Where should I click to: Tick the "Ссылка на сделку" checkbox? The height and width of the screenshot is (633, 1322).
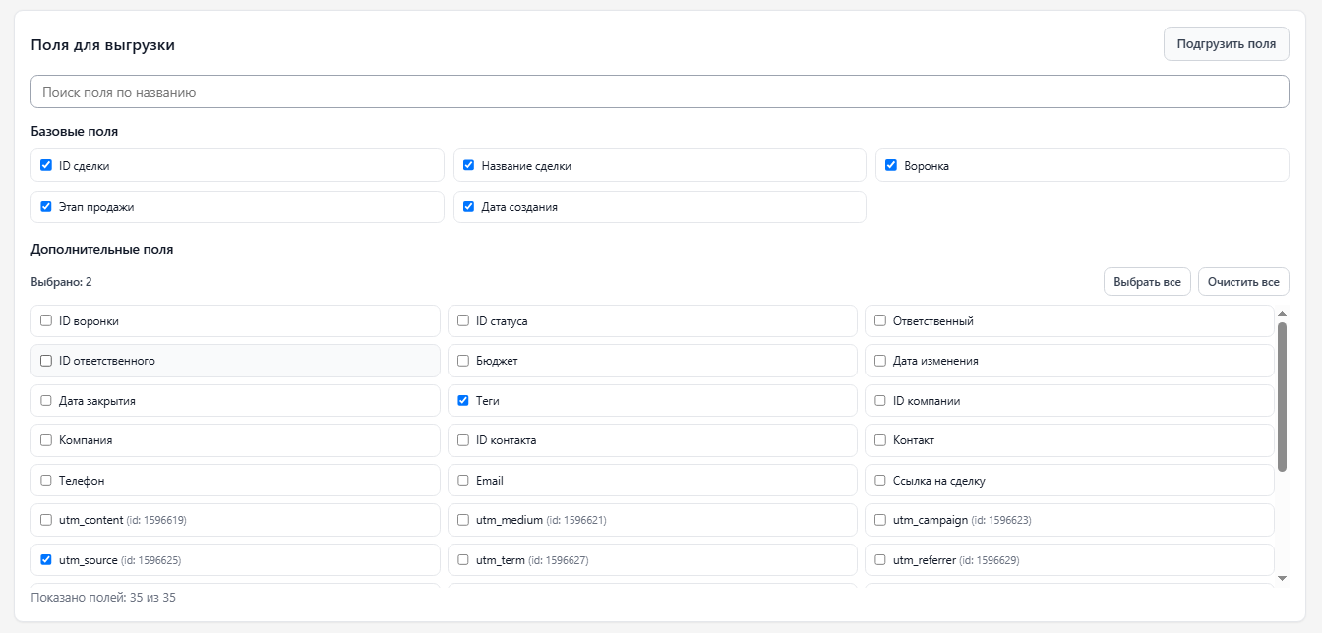880,481
